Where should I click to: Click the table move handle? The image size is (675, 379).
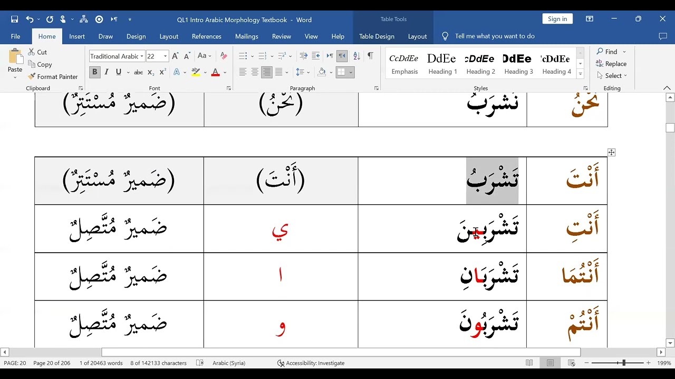click(x=611, y=152)
